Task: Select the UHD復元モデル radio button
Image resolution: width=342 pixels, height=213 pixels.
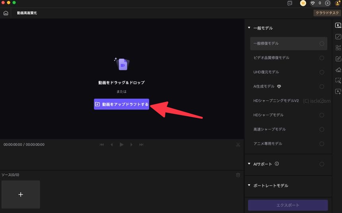Action: pyautogui.click(x=322, y=72)
